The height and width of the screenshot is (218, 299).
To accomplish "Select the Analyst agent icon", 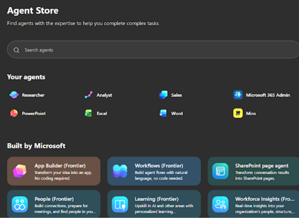I will coord(88,95).
